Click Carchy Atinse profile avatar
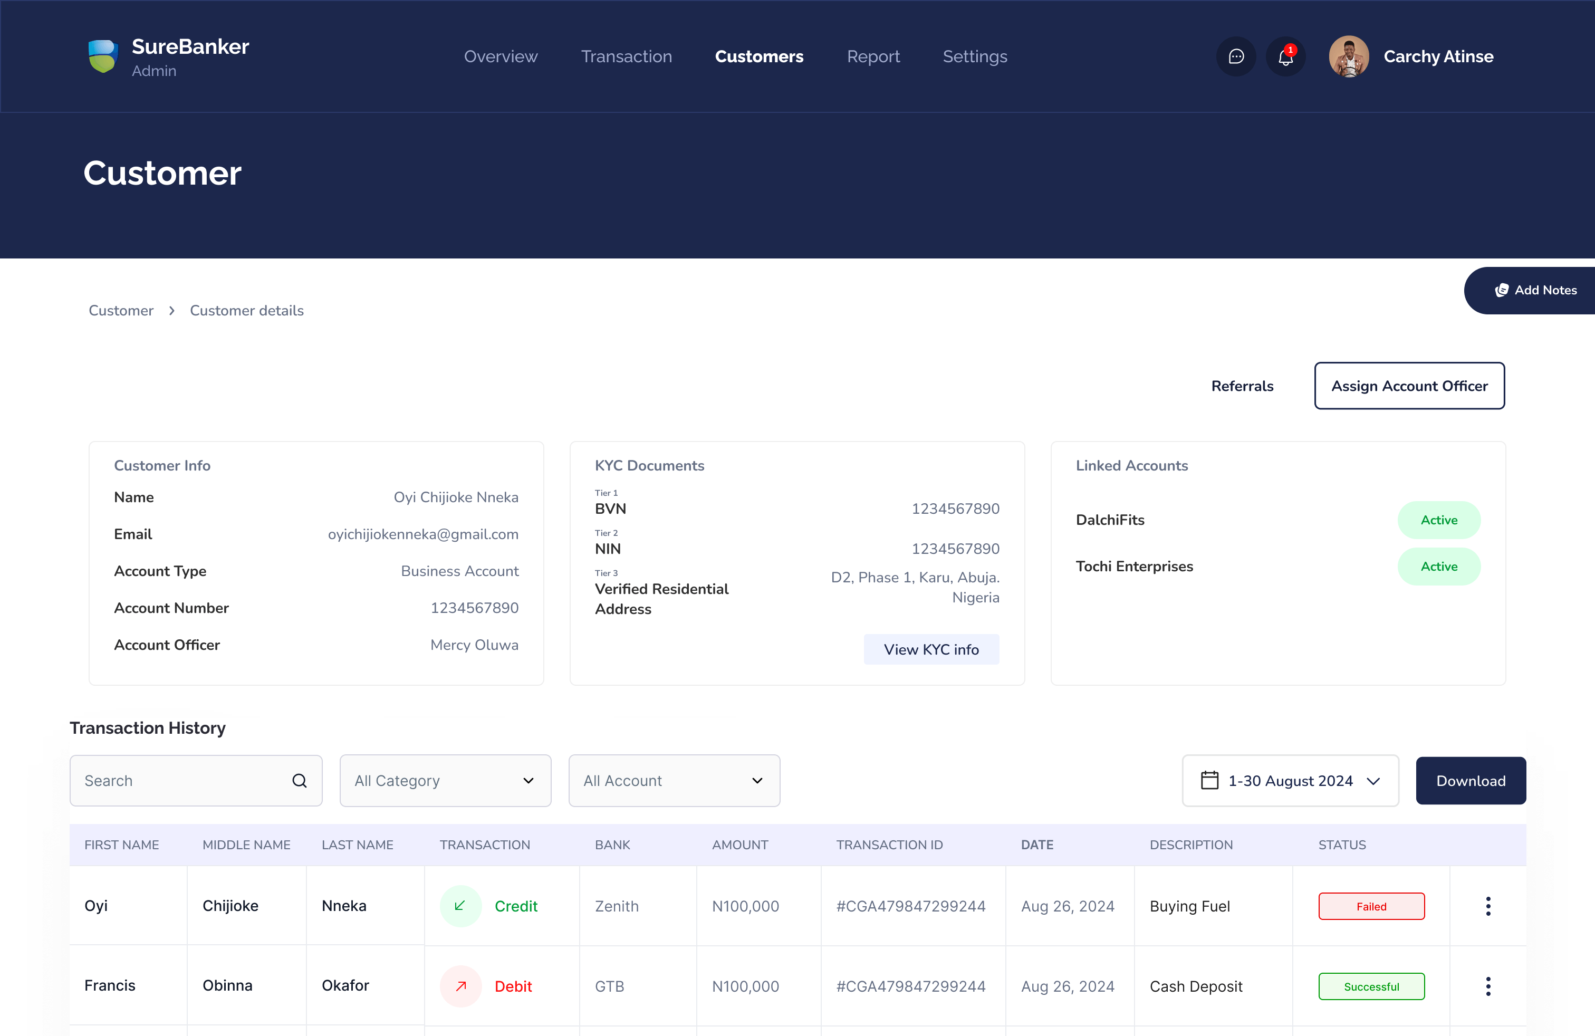 tap(1348, 56)
